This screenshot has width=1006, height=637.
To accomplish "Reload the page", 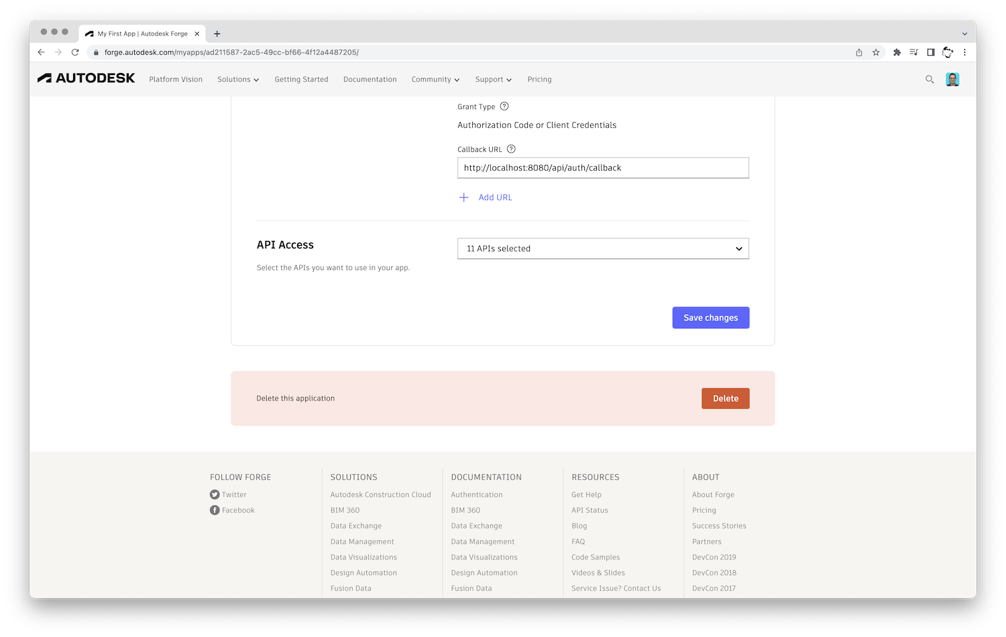I will (75, 52).
